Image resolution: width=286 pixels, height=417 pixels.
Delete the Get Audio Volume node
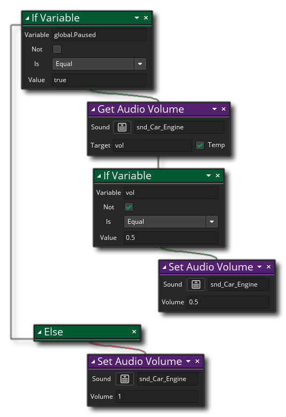pyautogui.click(x=224, y=109)
